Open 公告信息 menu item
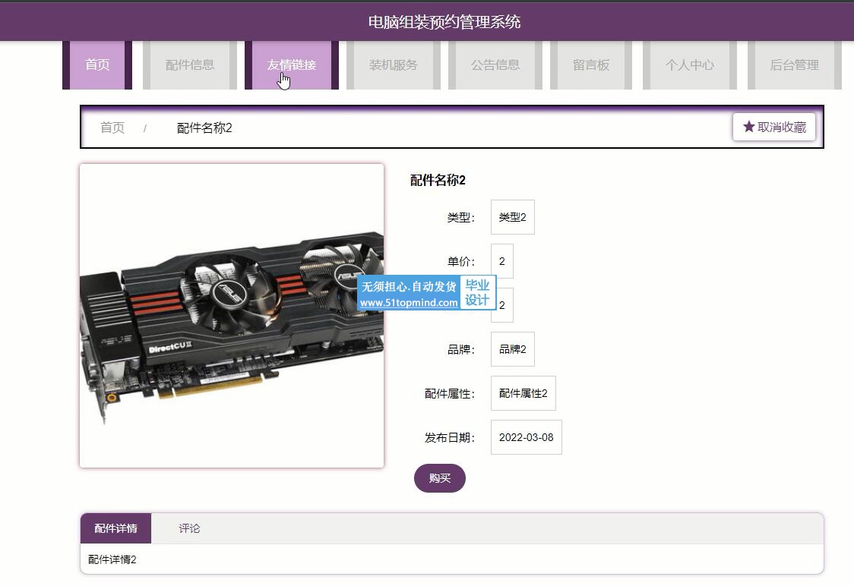 point(495,65)
